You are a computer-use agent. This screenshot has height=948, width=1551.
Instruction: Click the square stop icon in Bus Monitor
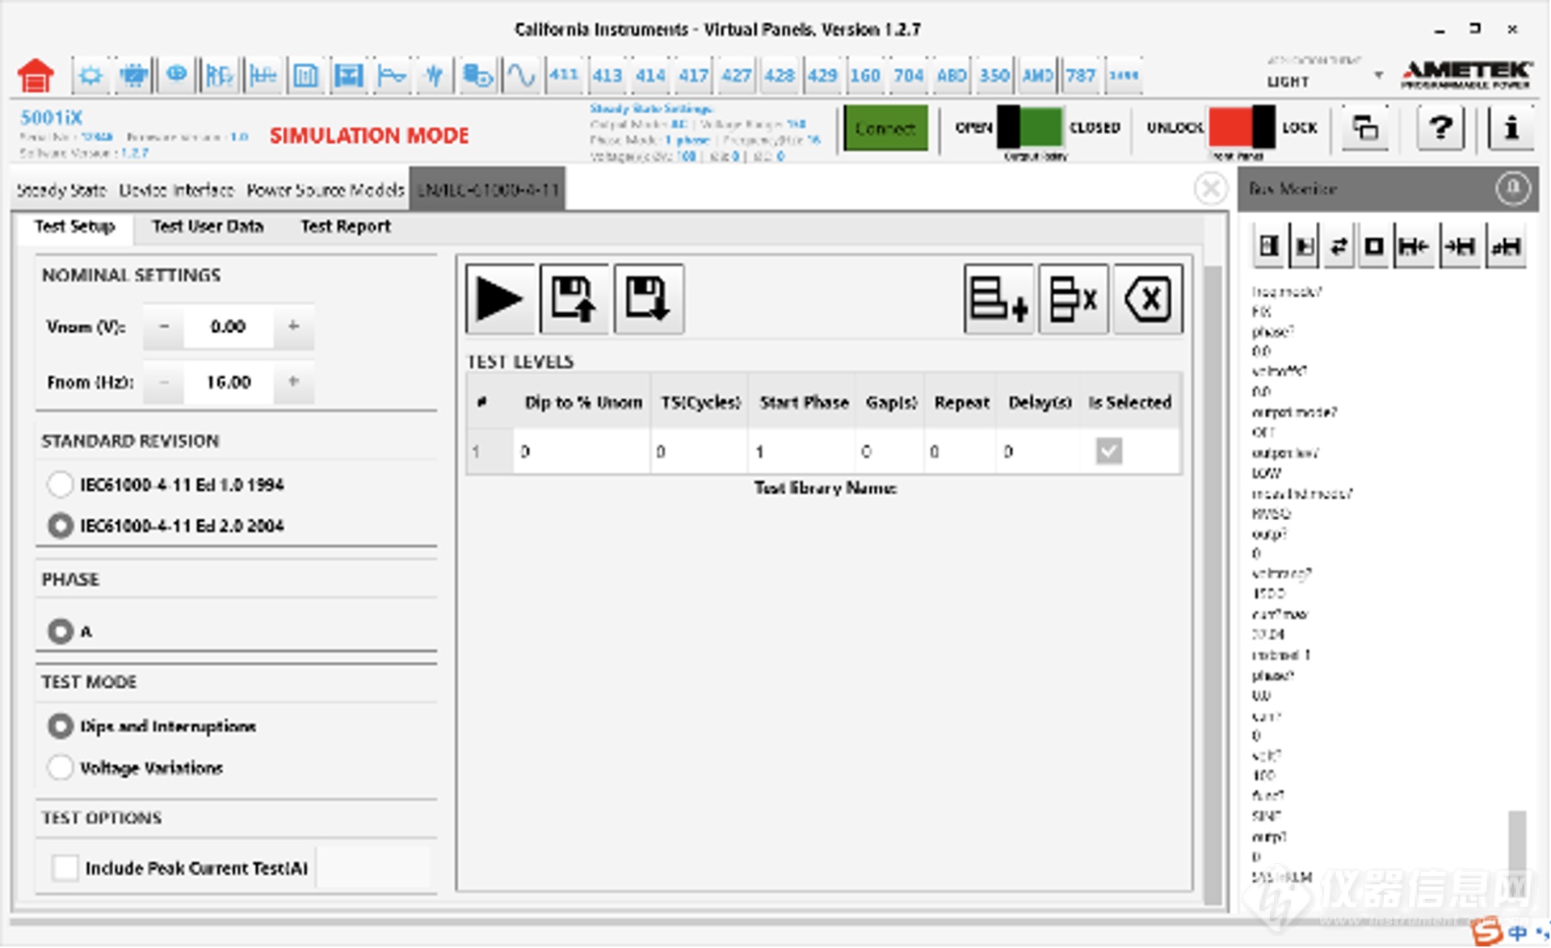pos(1373,246)
